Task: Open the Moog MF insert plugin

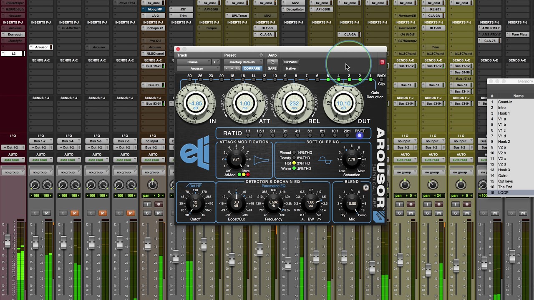Action: coord(153,9)
